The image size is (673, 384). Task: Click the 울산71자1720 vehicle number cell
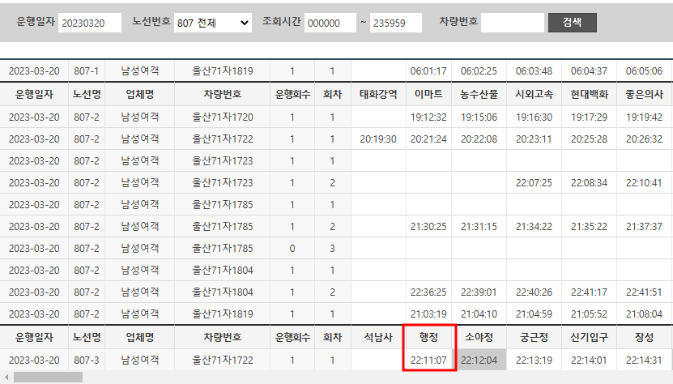[222, 117]
